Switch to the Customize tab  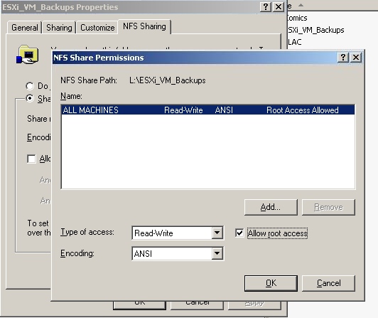(x=97, y=28)
